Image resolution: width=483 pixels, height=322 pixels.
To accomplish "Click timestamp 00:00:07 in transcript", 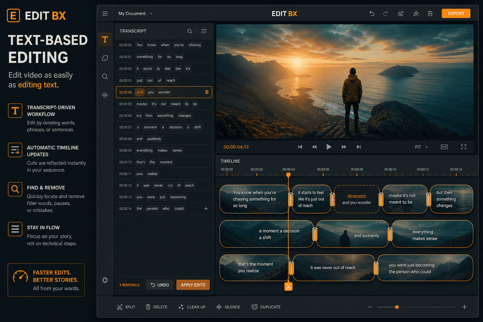I will tap(125, 127).
